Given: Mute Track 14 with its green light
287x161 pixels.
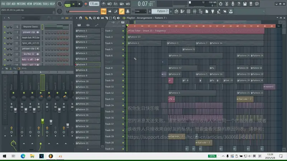Looking at the screenshot, I should coord(123,105).
